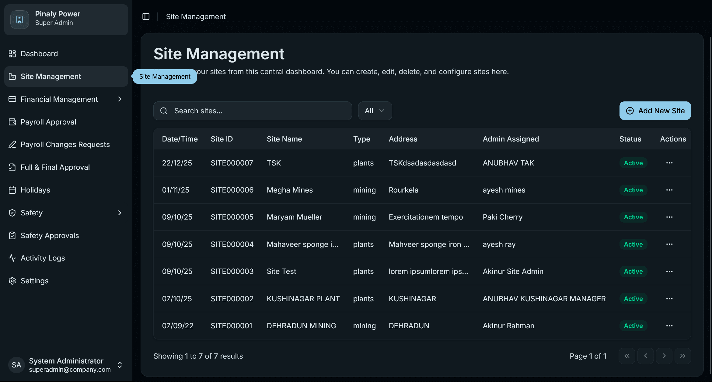Click the Financial Management card icon

12,99
